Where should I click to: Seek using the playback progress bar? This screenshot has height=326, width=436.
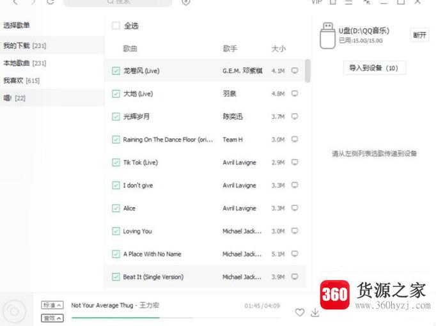[x=176, y=317]
